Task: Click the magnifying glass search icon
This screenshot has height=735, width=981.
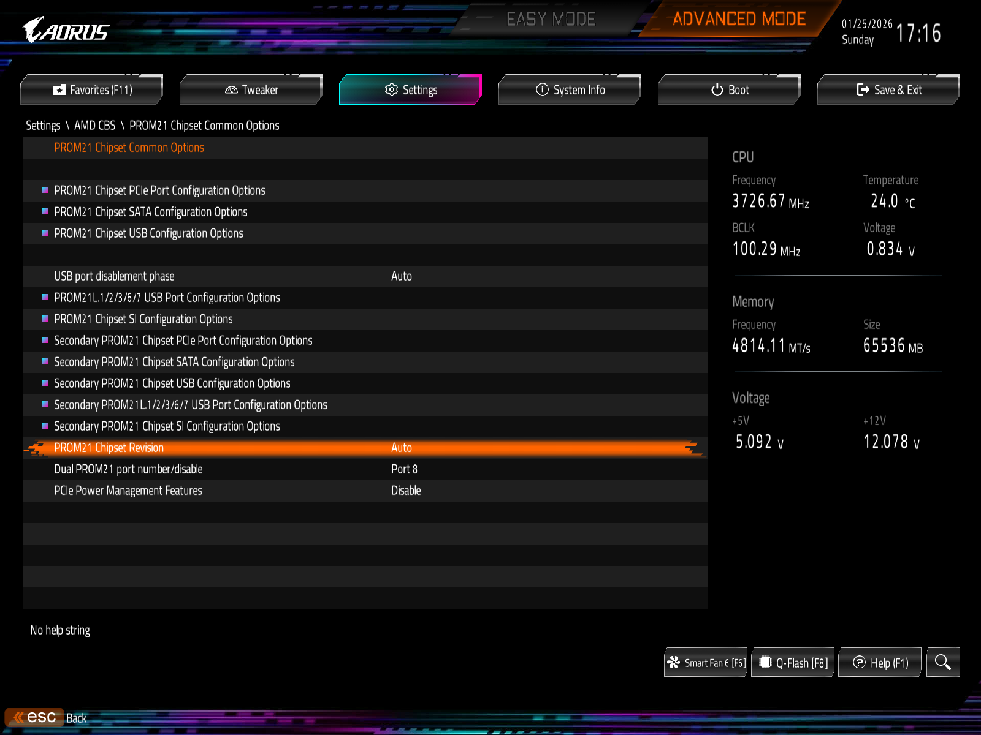Action: pos(942,662)
